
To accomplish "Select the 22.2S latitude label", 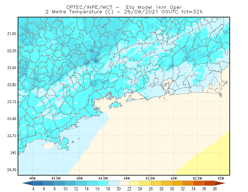I will point(12,51).
